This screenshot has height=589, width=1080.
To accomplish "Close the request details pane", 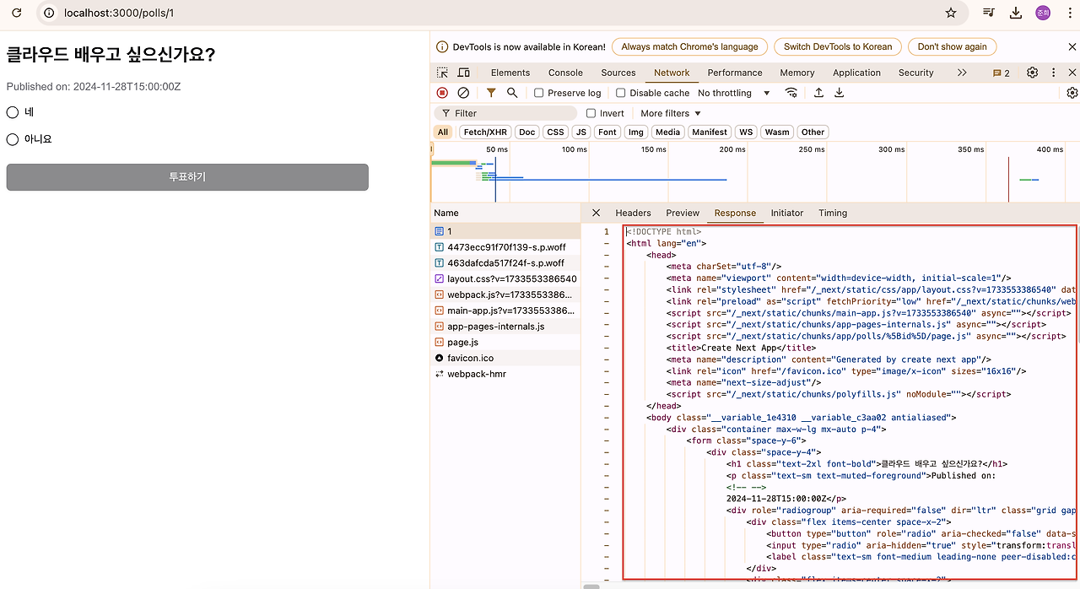I will click(x=596, y=213).
